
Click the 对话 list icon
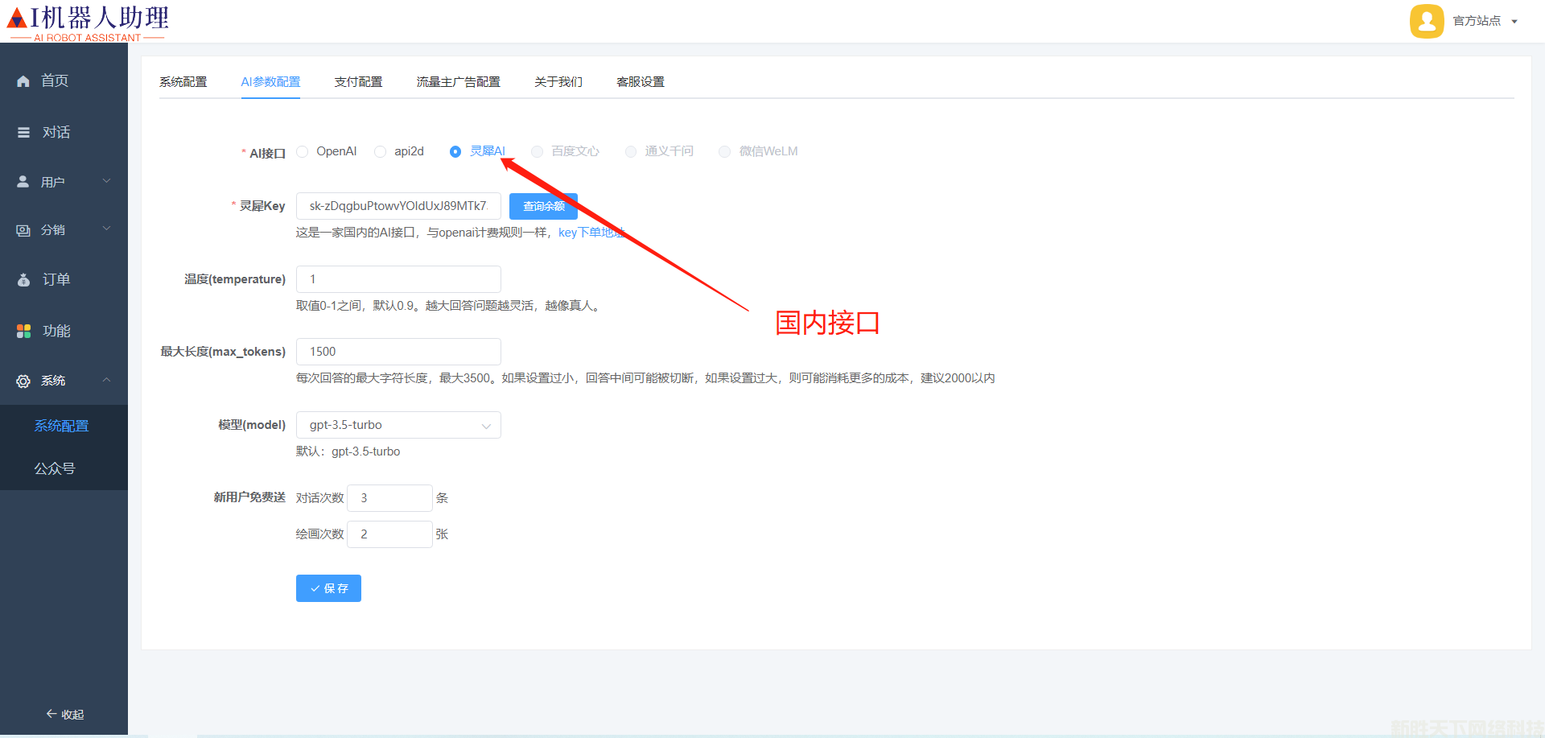point(24,133)
